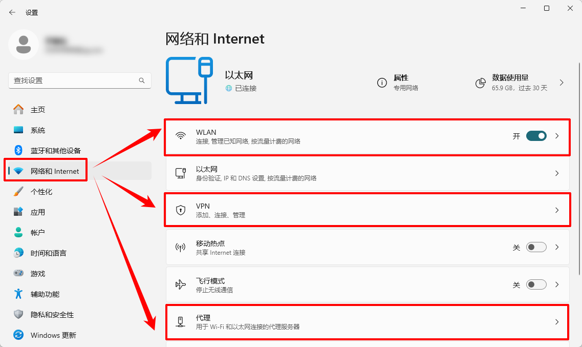Click the 主页 house icon
This screenshot has width=582, height=347.
click(18, 109)
